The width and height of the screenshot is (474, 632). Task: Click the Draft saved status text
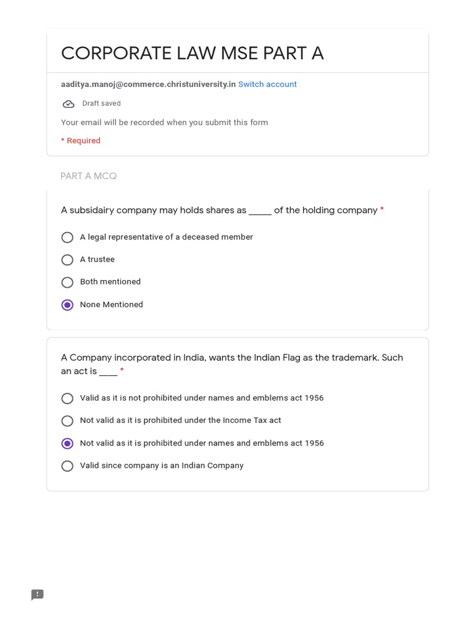pos(101,104)
